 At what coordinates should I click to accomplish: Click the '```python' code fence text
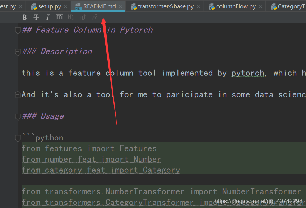pos(42,138)
